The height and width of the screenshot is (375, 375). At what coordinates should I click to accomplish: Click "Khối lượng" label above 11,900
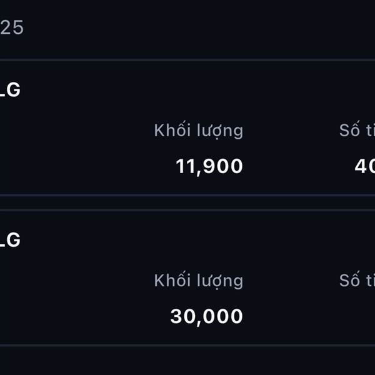point(198,131)
